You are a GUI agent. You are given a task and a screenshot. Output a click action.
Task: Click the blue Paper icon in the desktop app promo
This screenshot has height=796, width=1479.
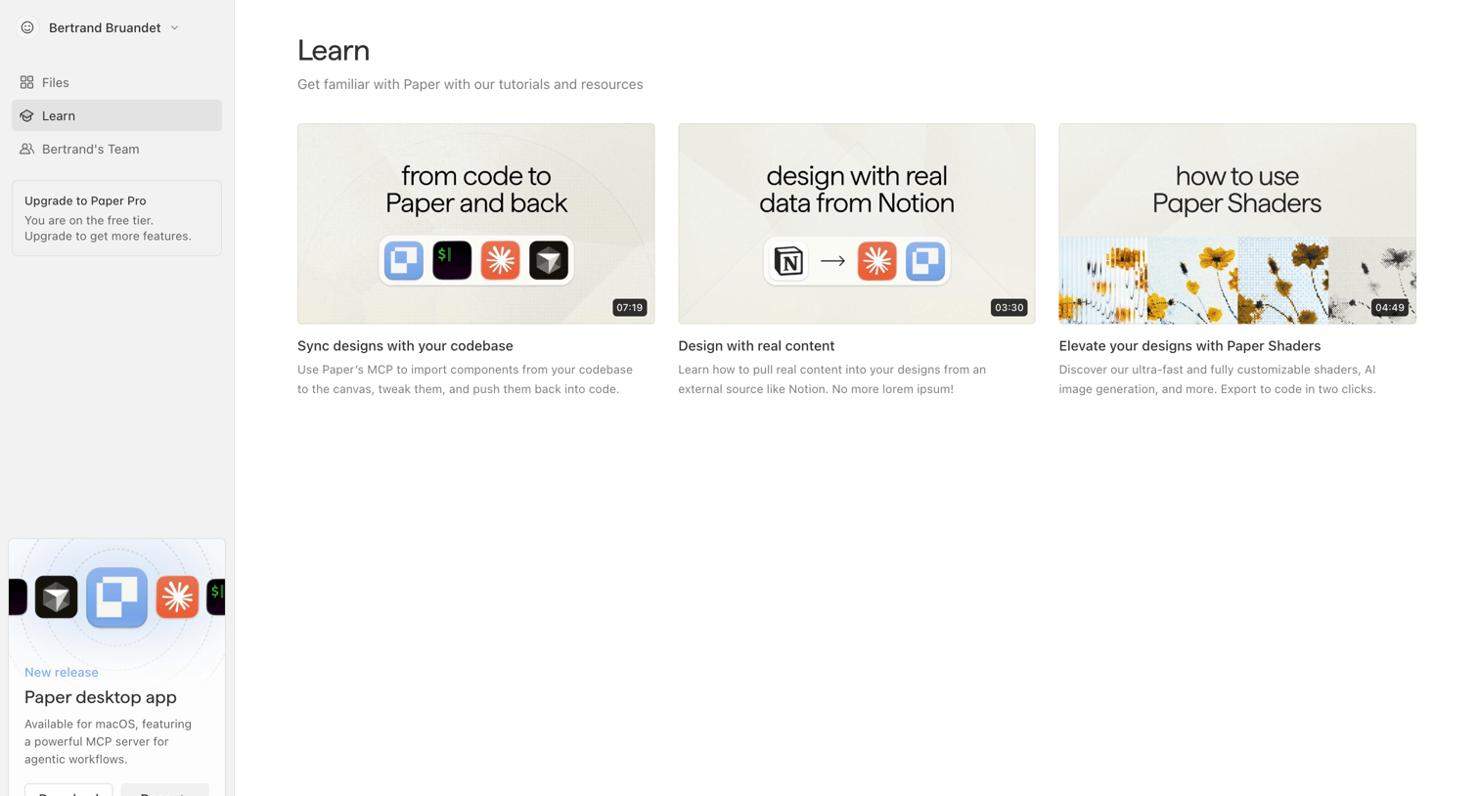tap(116, 597)
